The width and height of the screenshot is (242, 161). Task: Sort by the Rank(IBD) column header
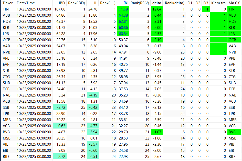[77, 3]
